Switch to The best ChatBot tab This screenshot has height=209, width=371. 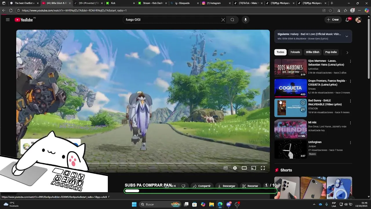(x=24, y=3)
